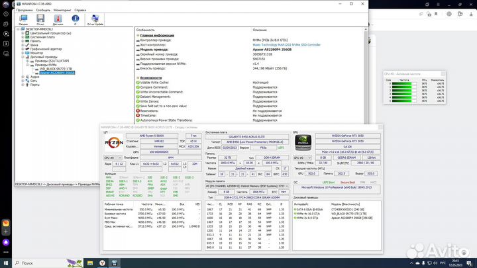Select DESKTOP-MMDC9LJ root tree item
Screen dimensions: 477x268
coord(39,29)
